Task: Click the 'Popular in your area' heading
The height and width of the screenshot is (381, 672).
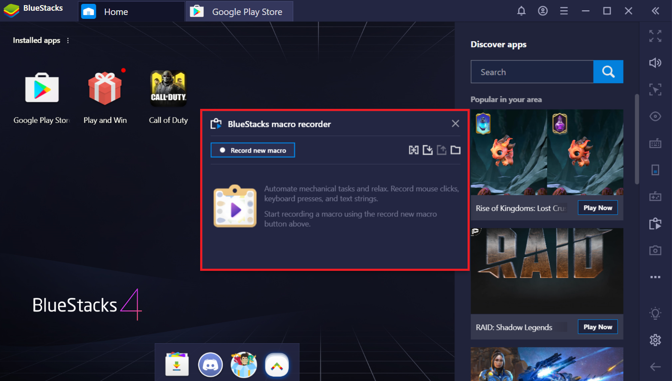Action: [x=506, y=99]
